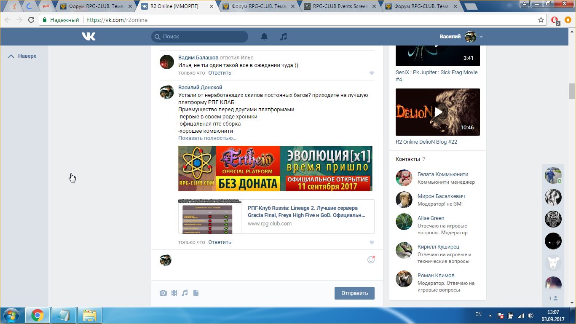Like Вадим Балашов's reply with heart icon
Viewport: 576px width, 324px height.
click(x=372, y=73)
